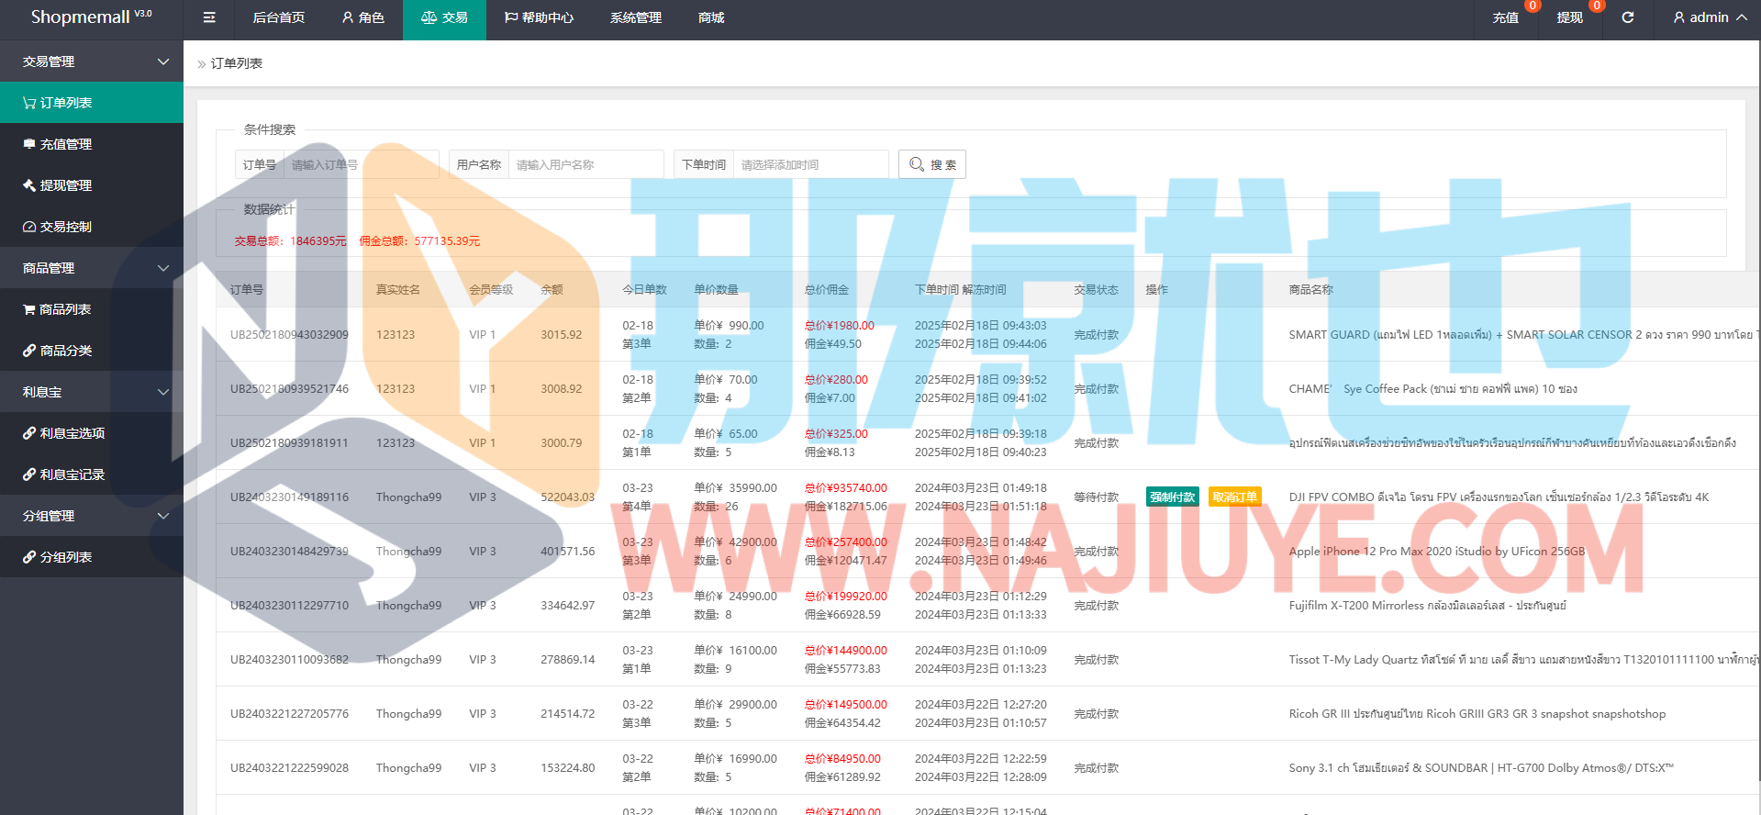Image resolution: width=1761 pixels, height=815 pixels.
Task: Click the refresh icon in top bar
Action: pyautogui.click(x=1627, y=17)
